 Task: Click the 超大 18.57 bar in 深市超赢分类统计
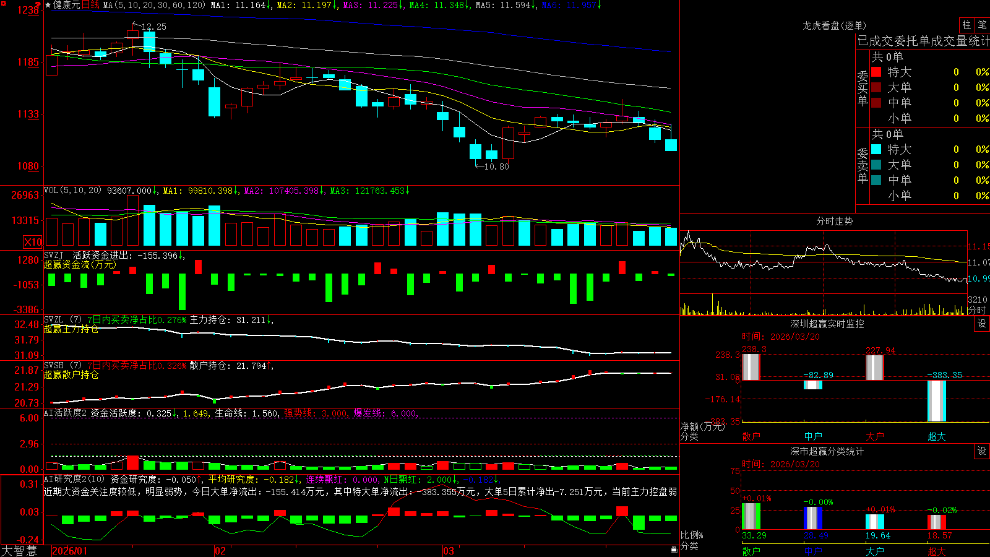click(937, 522)
